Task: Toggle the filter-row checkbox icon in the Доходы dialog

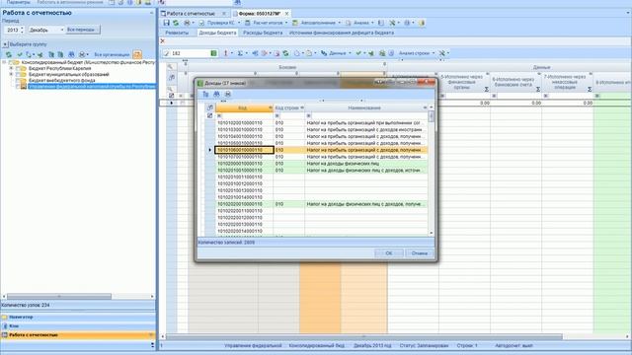Action: coord(209,115)
